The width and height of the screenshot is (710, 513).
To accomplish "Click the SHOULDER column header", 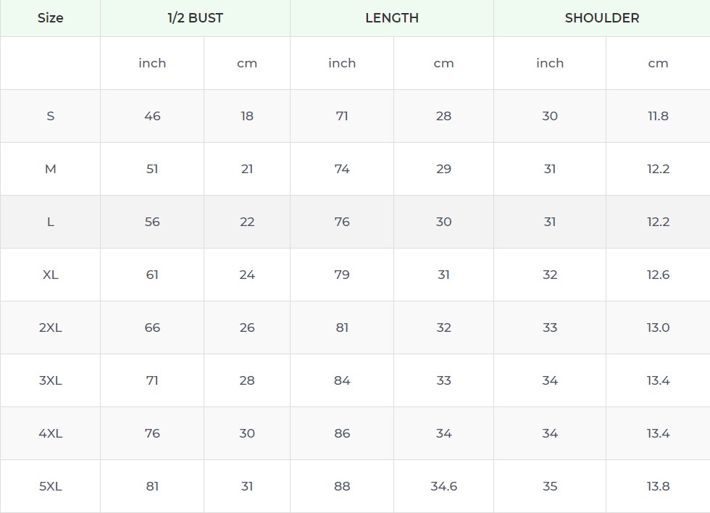I will coord(602,18).
